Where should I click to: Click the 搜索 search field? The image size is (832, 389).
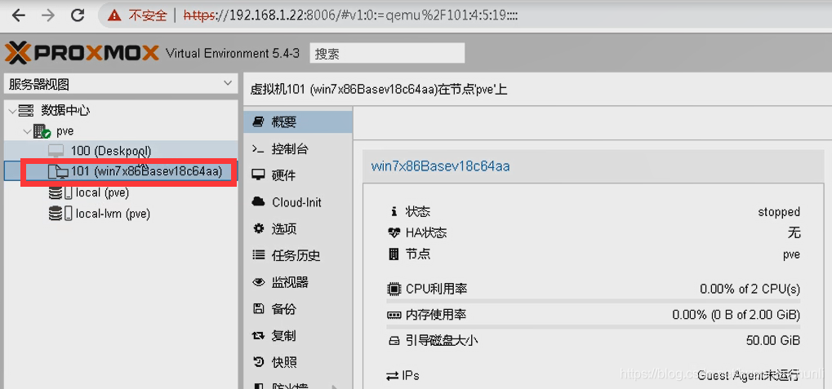point(387,54)
